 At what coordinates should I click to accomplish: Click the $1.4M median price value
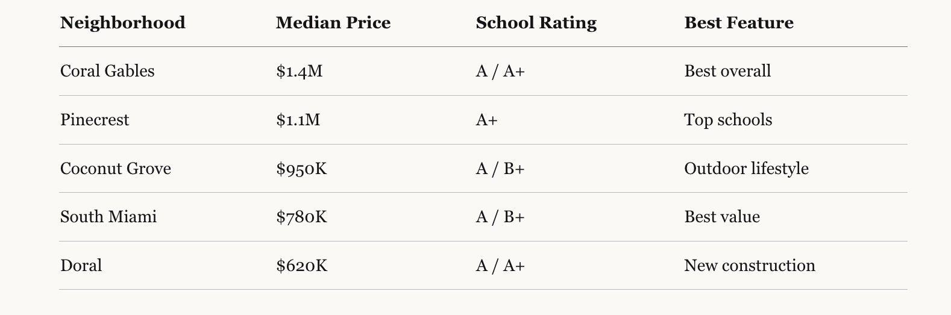pyautogui.click(x=300, y=71)
